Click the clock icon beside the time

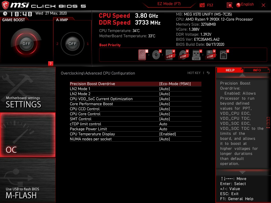click(x=5, y=14)
